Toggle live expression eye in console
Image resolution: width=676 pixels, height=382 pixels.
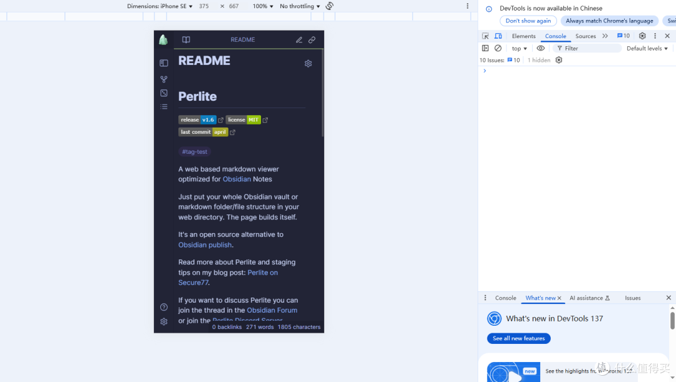point(541,48)
